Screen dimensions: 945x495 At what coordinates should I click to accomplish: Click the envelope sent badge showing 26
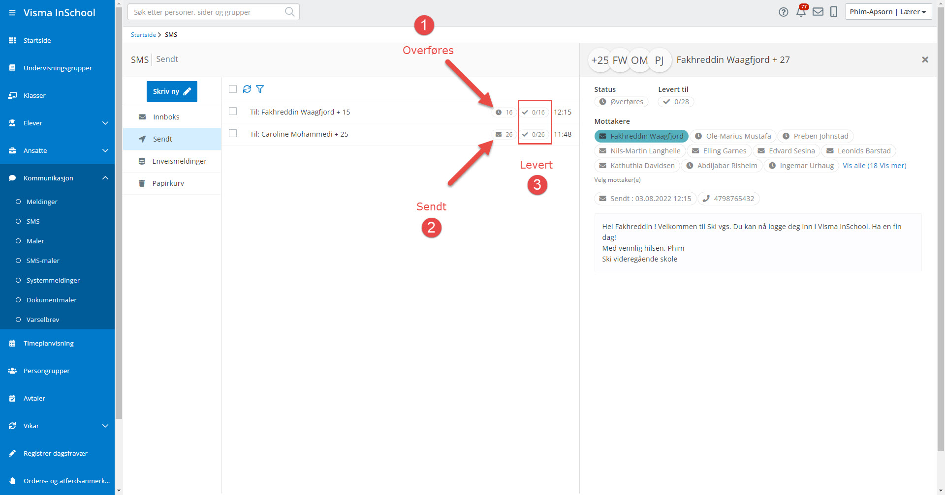coord(504,135)
